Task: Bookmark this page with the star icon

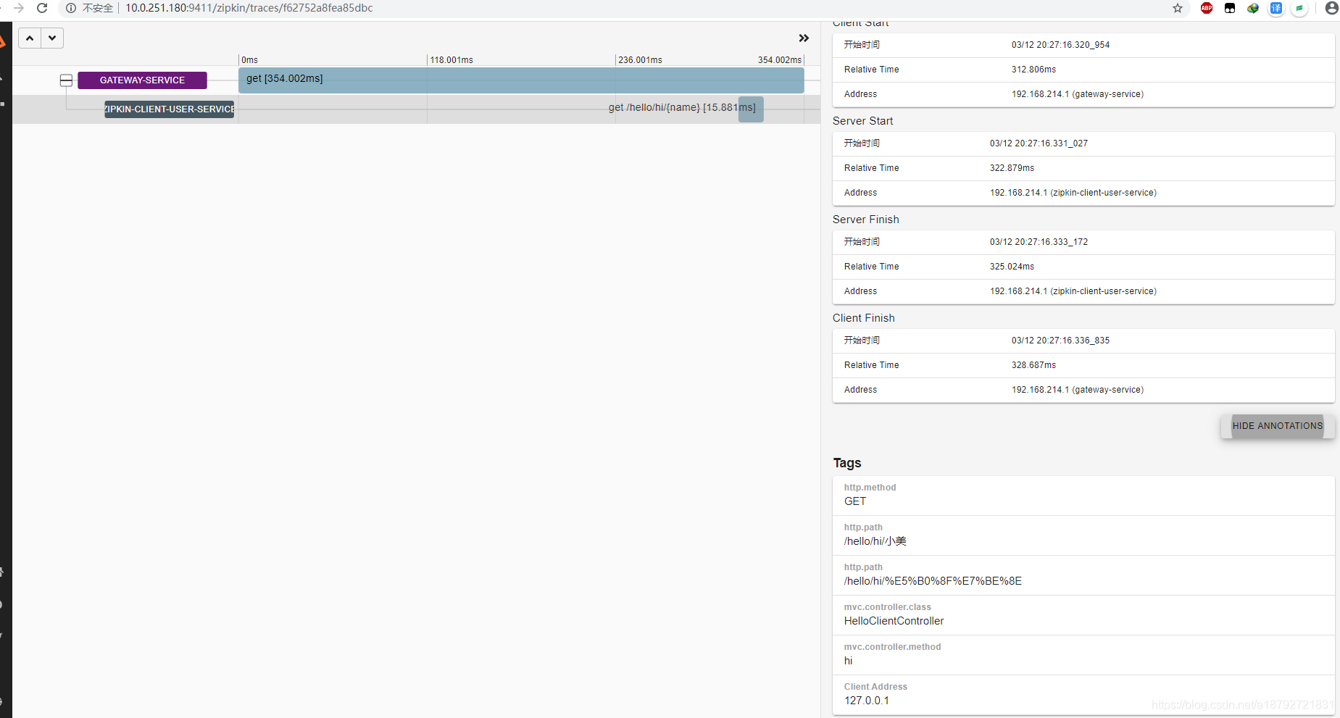Action: tap(1178, 8)
